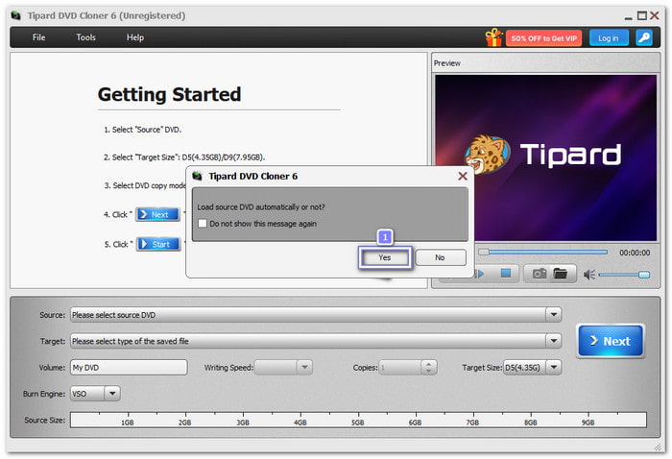This screenshot has height=459, width=672.
Task: Click the Source Size capacity bar
Action: (358, 420)
